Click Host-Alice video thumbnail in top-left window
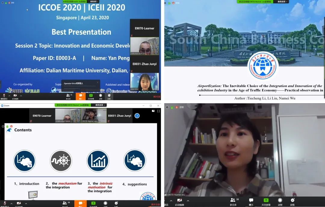The height and width of the screenshot is (207, 325). 144,82
